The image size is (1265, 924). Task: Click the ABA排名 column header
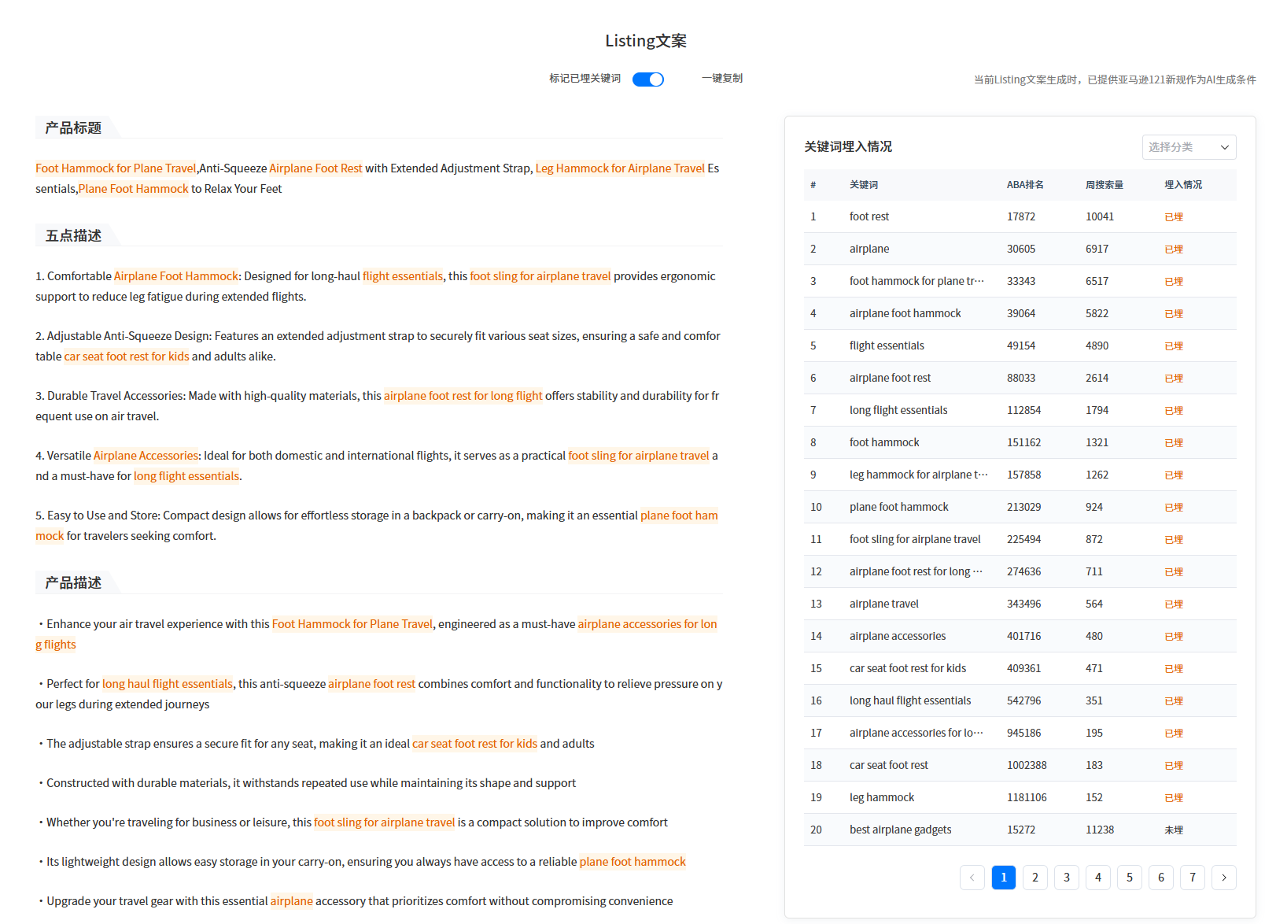coord(1025,185)
